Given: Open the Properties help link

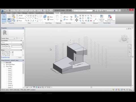Looking at the screenshot, I should point(5,57).
